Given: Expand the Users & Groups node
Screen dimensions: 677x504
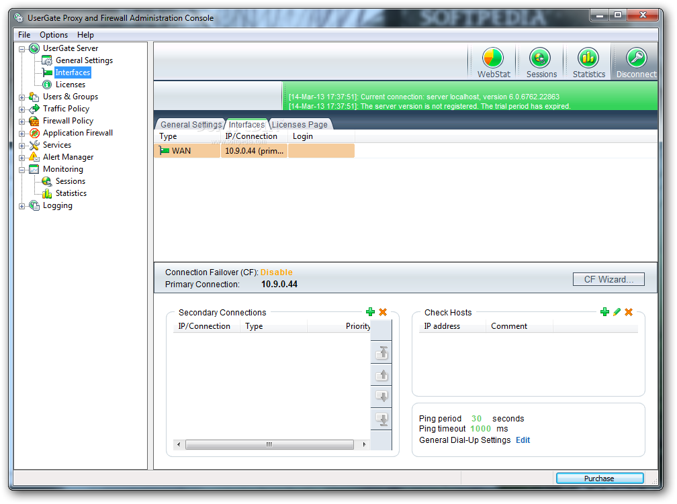Looking at the screenshot, I should tap(21, 97).
